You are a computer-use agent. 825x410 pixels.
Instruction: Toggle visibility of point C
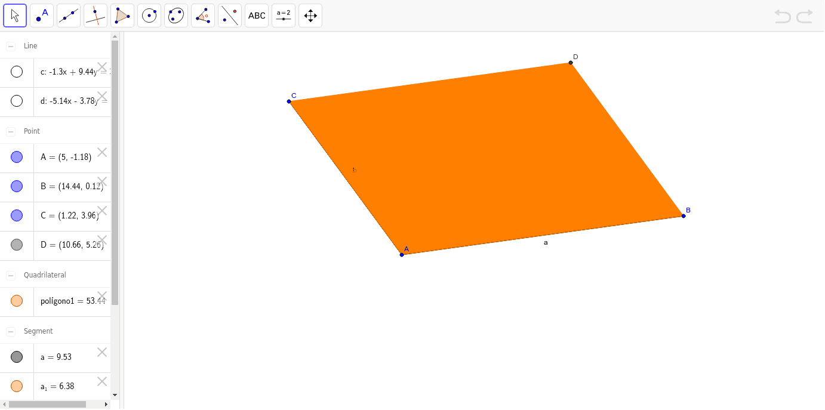17,215
